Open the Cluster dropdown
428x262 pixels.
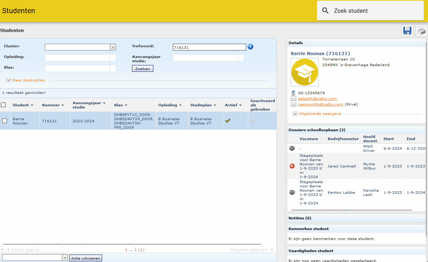(113, 47)
